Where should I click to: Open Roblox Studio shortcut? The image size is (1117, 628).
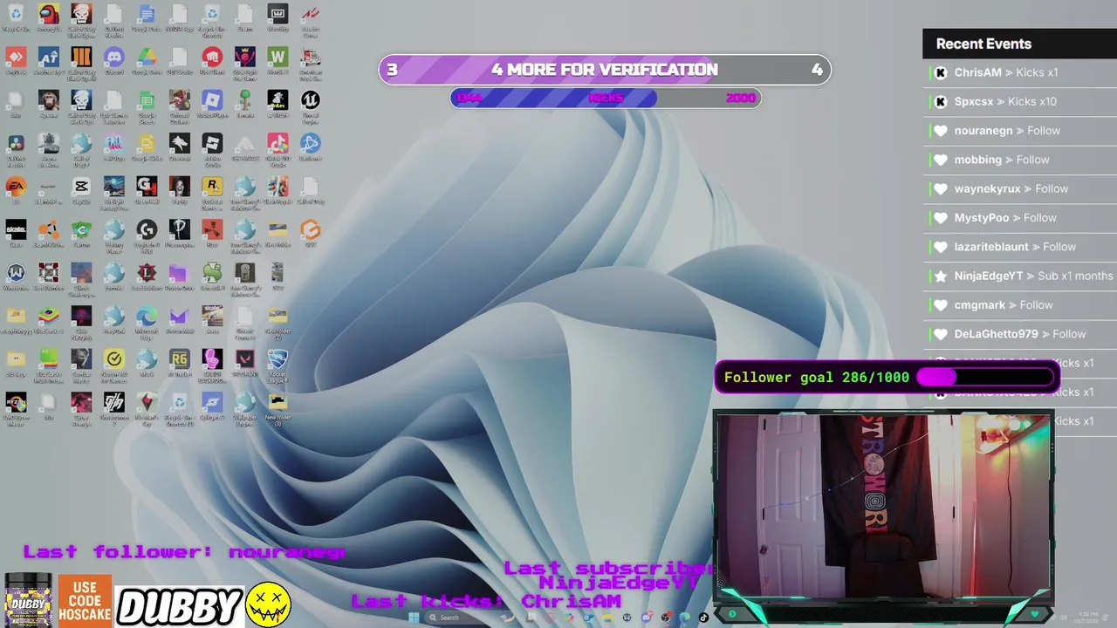[x=212, y=149]
